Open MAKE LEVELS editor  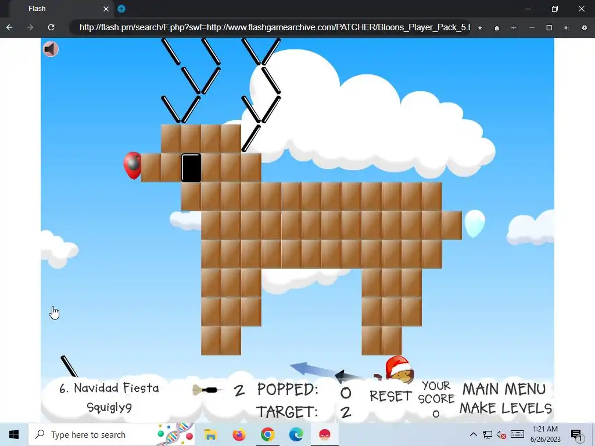click(x=506, y=408)
